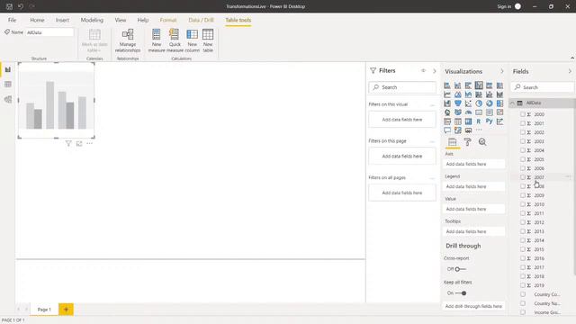Collapse the Visualizations pane chevron
This screenshot has width=576, height=324.
pyautogui.click(x=502, y=71)
